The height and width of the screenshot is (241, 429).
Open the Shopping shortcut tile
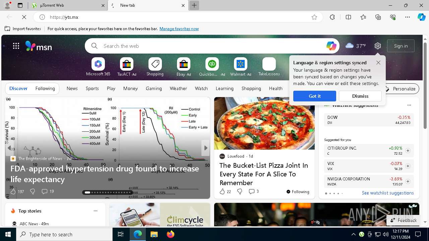155,67
